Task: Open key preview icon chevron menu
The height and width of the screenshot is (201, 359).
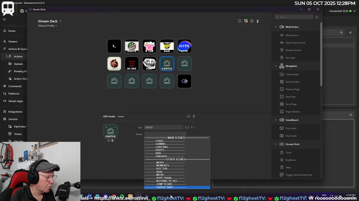Action: tap(115, 127)
